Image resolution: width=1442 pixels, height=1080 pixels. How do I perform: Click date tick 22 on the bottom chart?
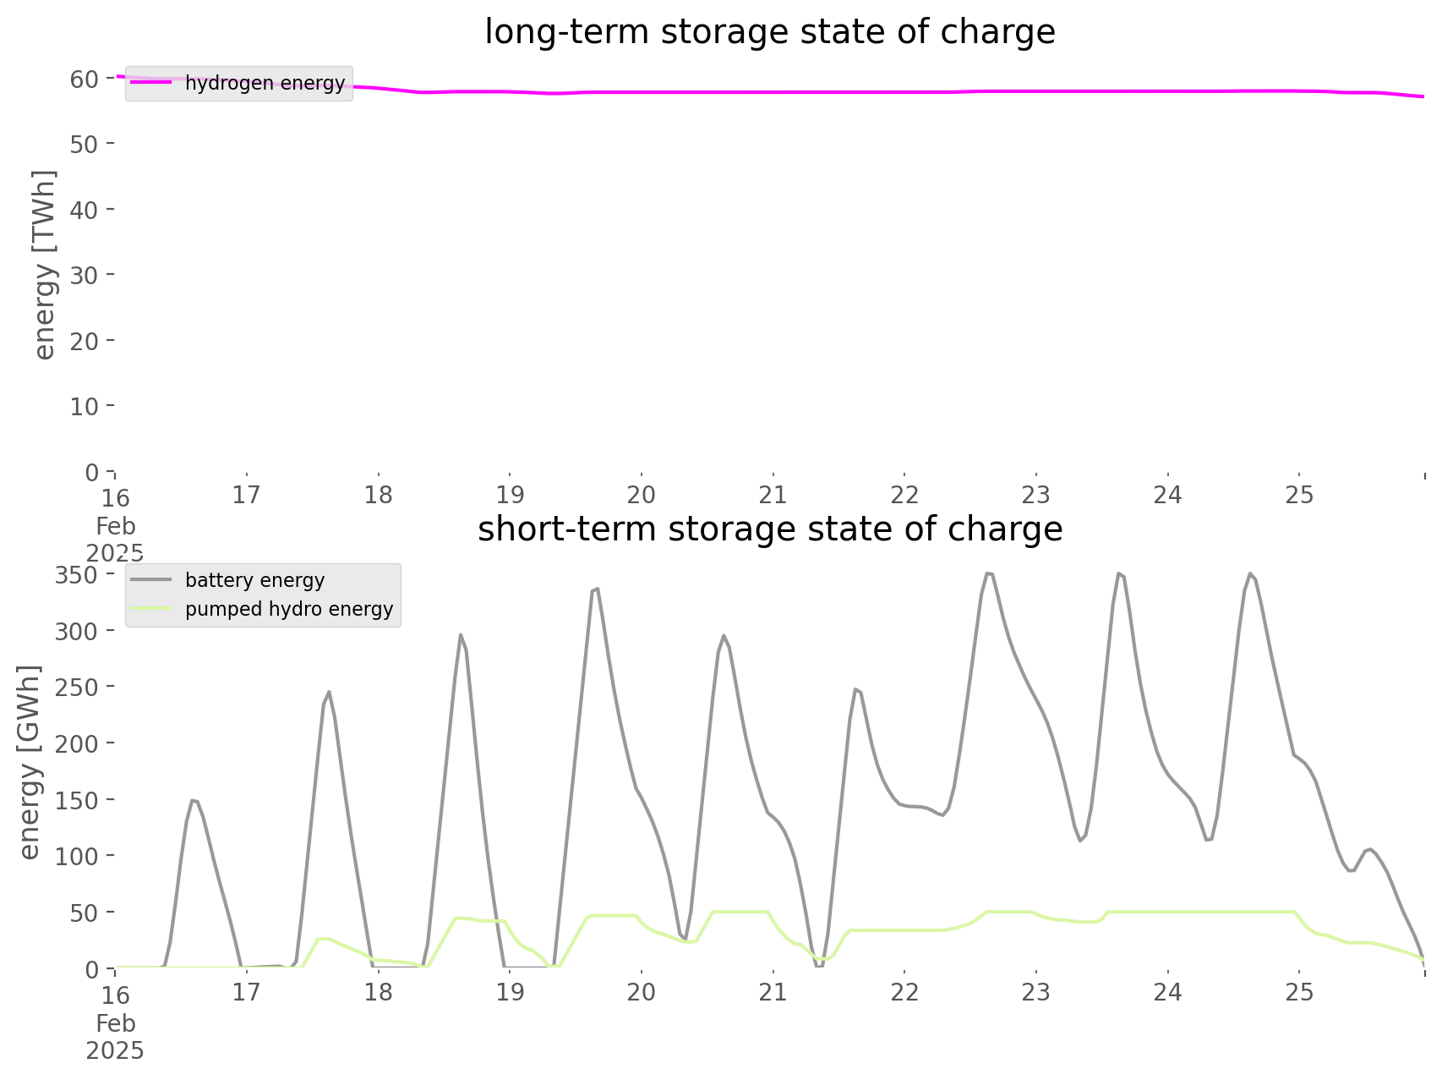click(x=904, y=992)
